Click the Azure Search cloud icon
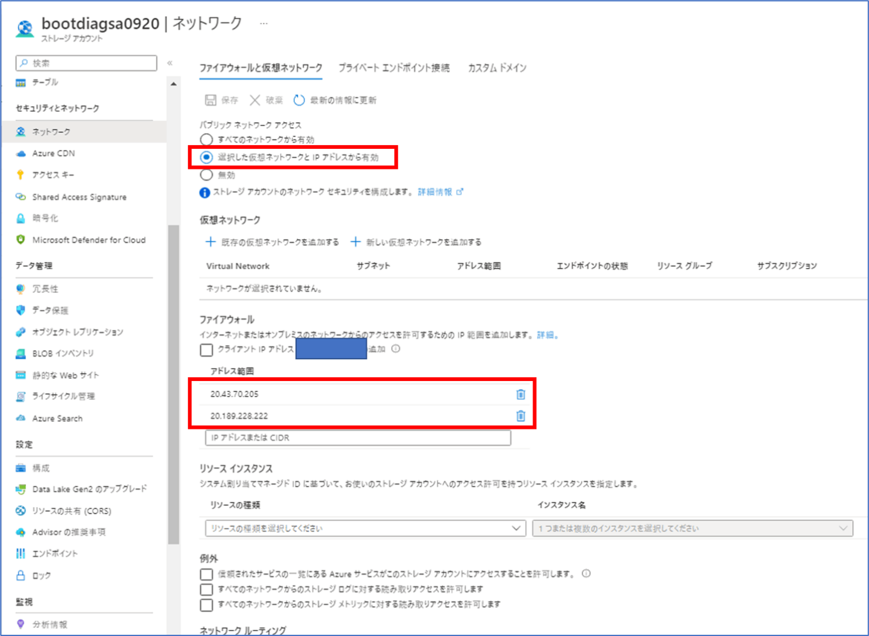The height and width of the screenshot is (636, 869). pyautogui.click(x=21, y=418)
